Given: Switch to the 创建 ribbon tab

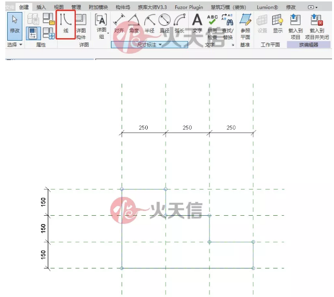Looking at the screenshot, I should [x=24, y=7].
